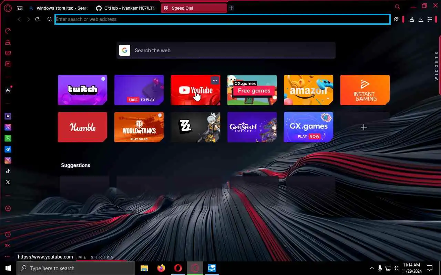The height and width of the screenshot is (275, 441).
Task: Click the browser back arrow
Action: pos(19,19)
